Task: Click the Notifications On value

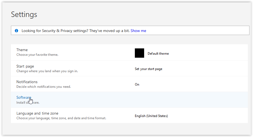Action: coord(137,84)
